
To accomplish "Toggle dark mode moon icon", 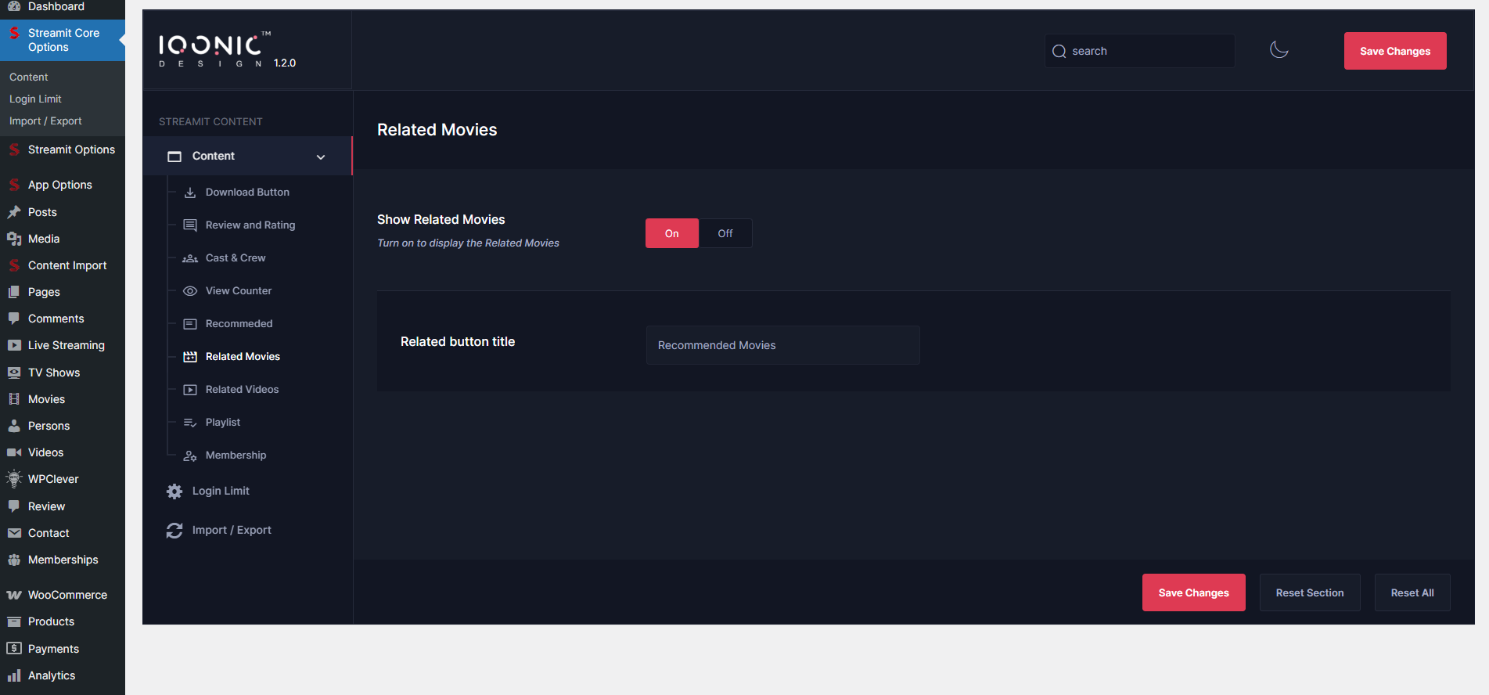I will coord(1279,50).
